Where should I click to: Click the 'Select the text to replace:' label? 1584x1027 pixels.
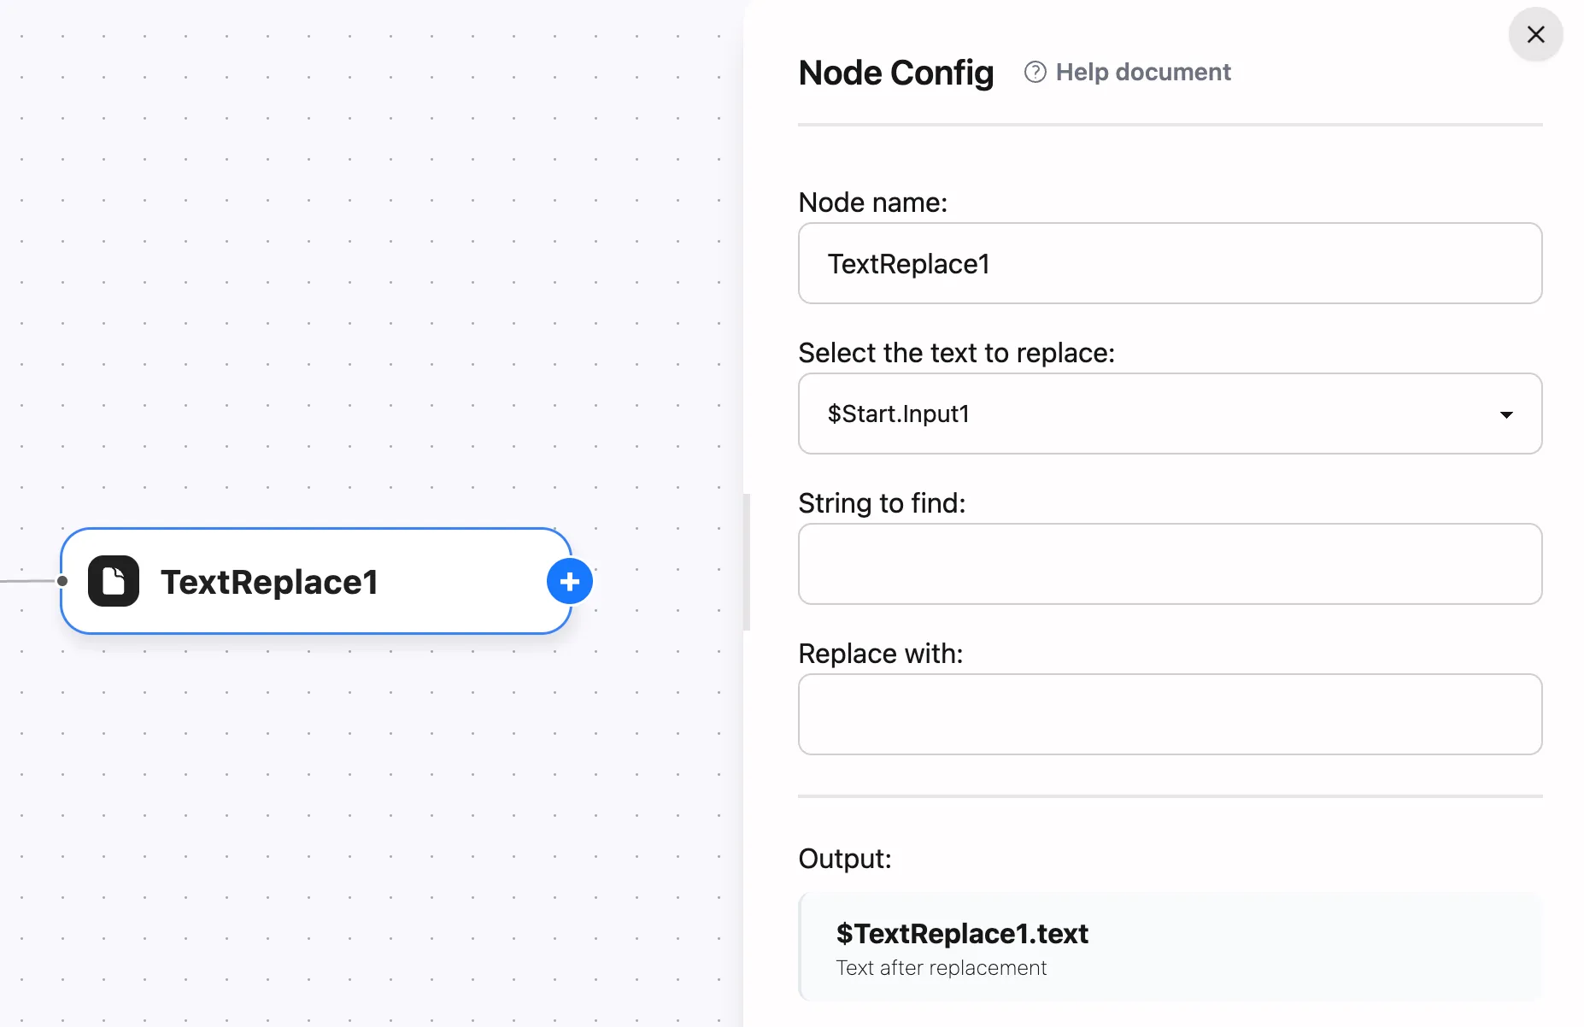pyautogui.click(x=956, y=353)
